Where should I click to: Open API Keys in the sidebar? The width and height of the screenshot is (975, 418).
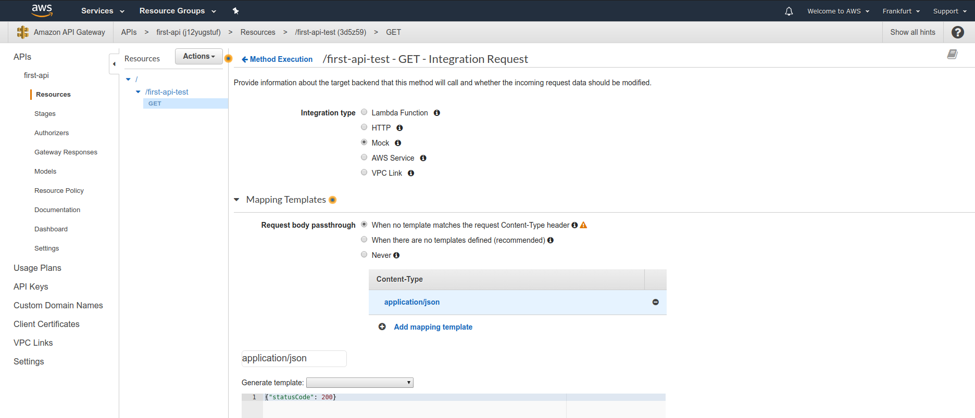click(x=31, y=286)
